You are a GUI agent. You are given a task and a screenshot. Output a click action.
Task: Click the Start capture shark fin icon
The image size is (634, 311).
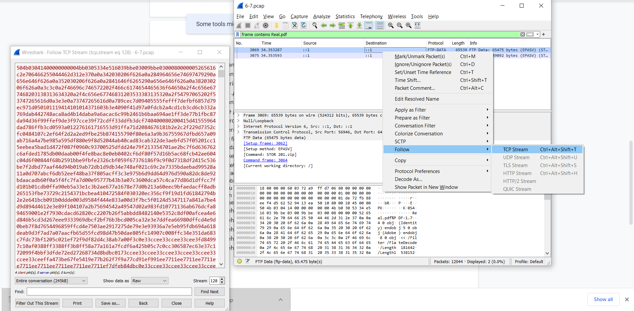[x=239, y=25]
